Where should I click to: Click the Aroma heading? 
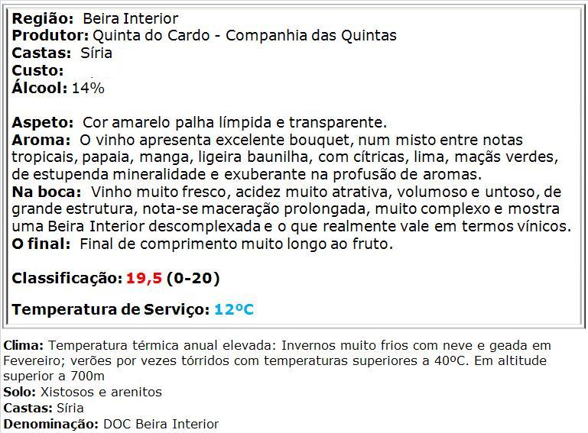point(41,140)
